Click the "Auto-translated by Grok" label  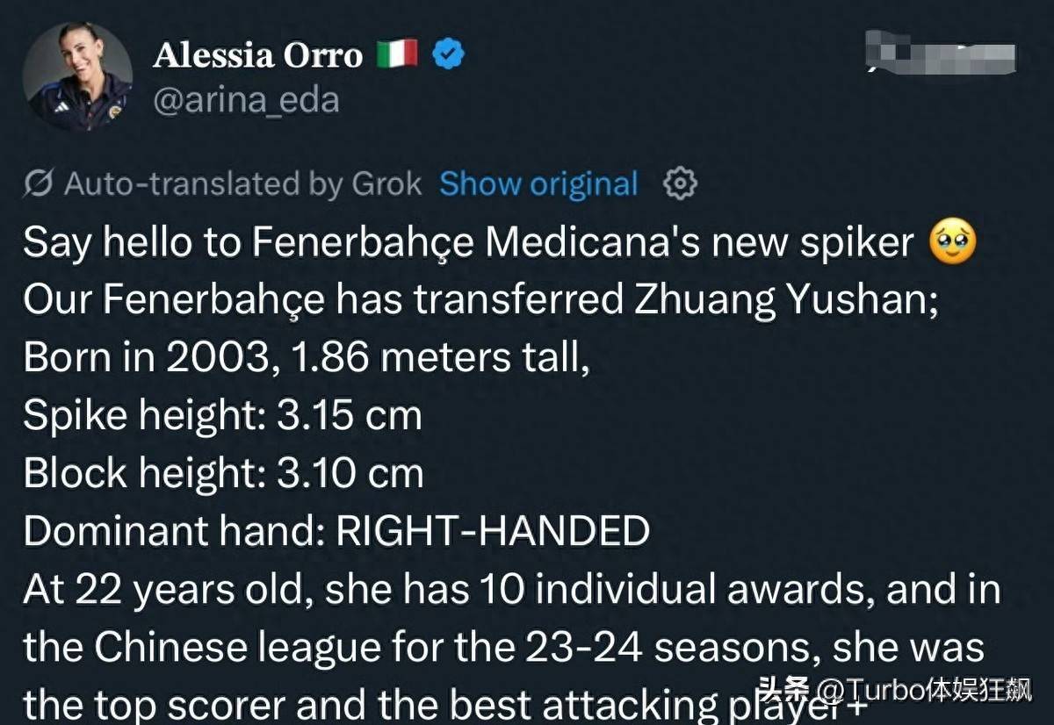pyautogui.click(x=243, y=184)
